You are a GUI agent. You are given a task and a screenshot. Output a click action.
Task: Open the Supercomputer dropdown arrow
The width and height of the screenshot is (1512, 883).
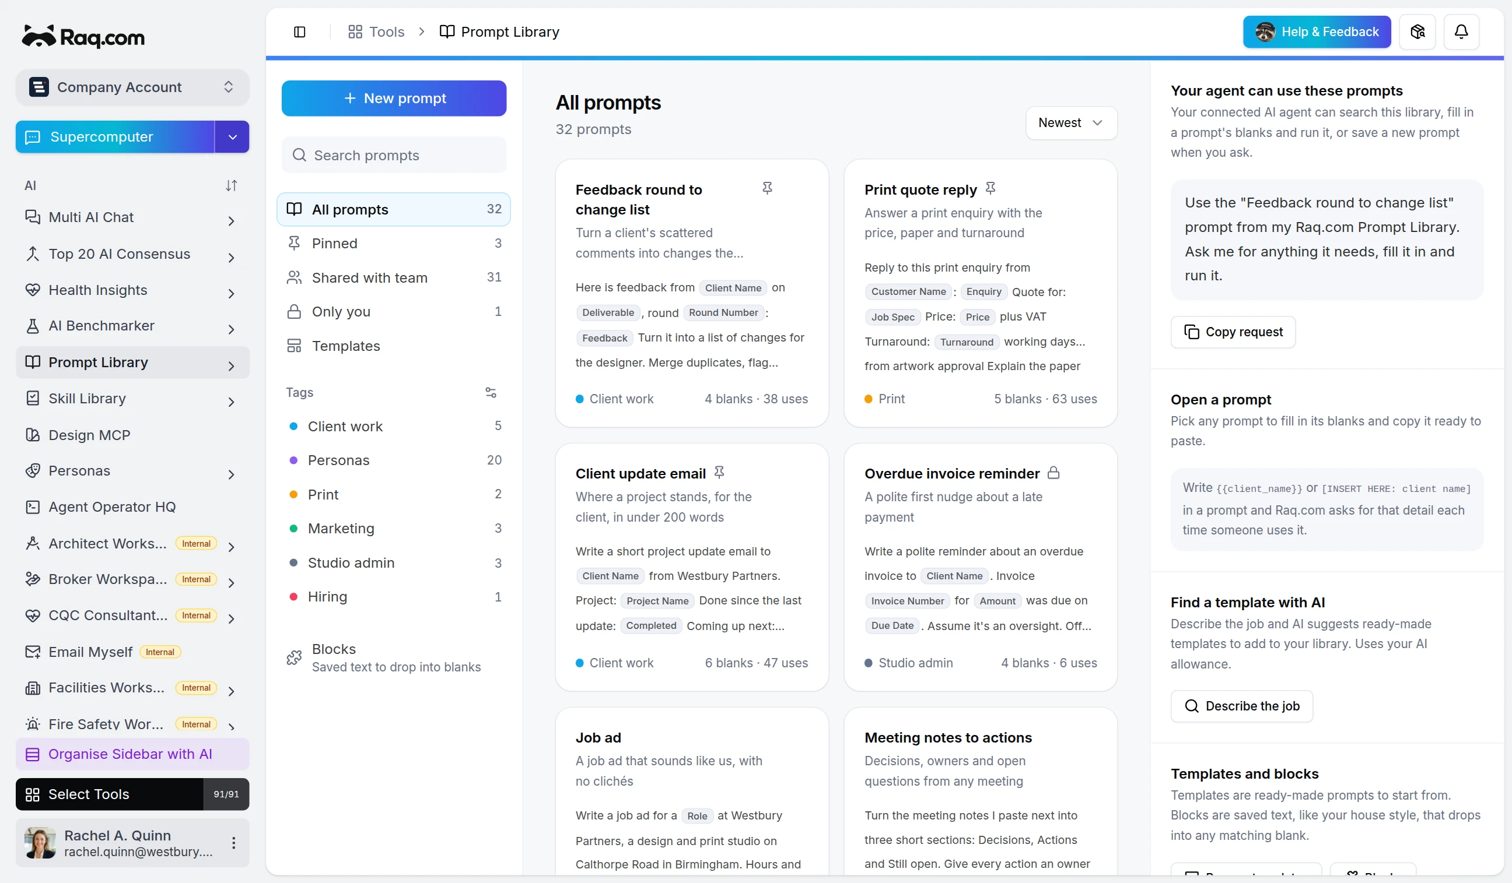click(232, 137)
